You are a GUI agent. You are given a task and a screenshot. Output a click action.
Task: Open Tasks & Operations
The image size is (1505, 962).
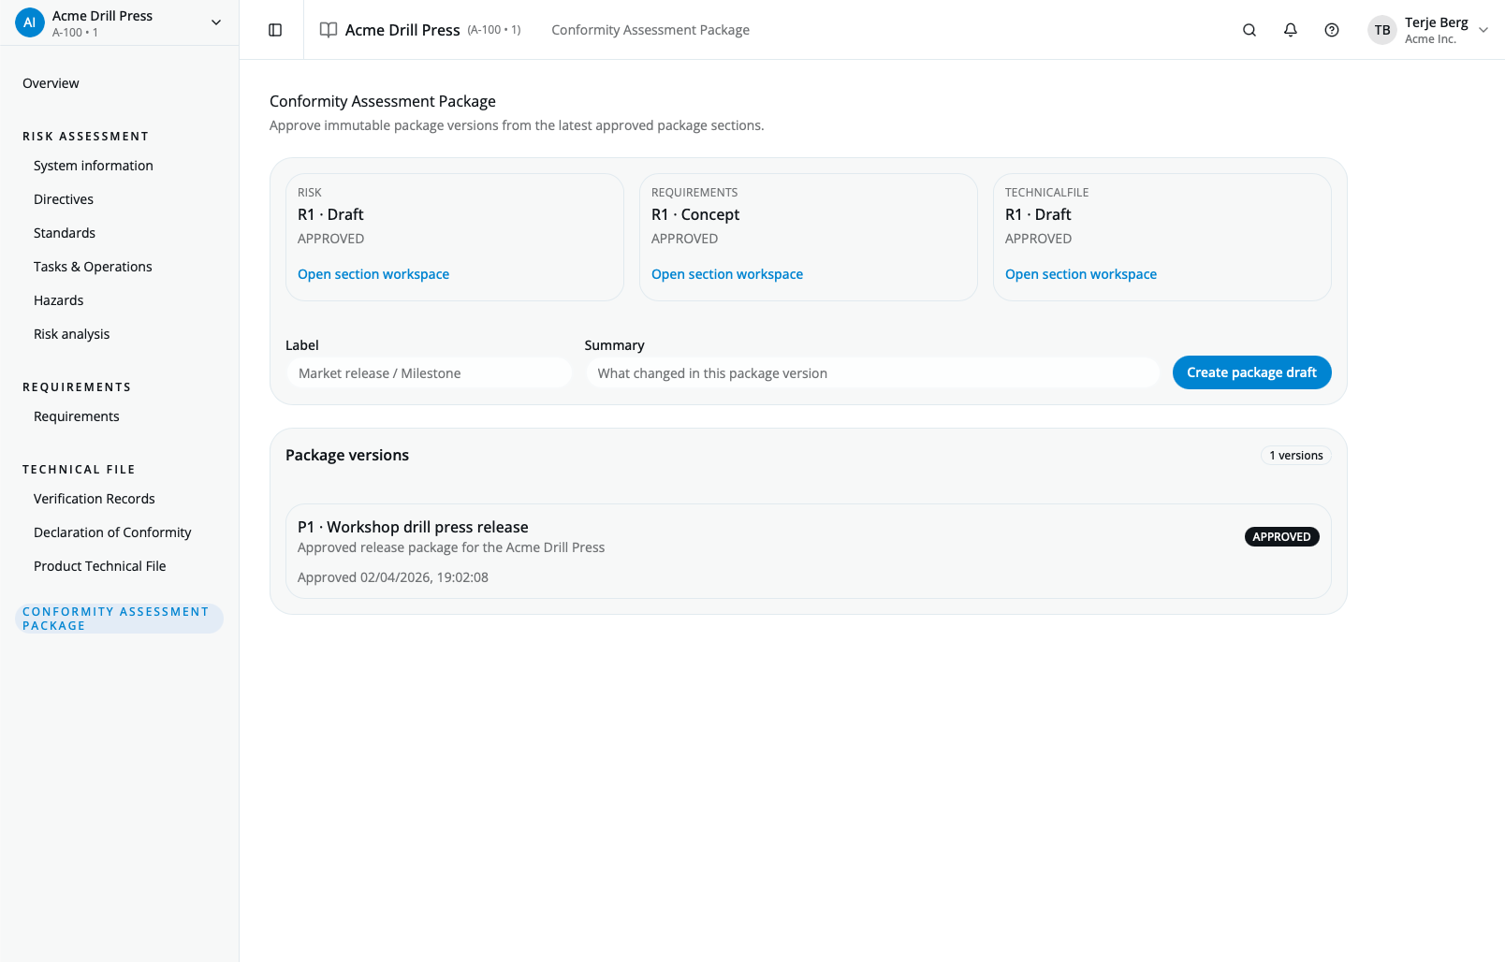[93, 267]
